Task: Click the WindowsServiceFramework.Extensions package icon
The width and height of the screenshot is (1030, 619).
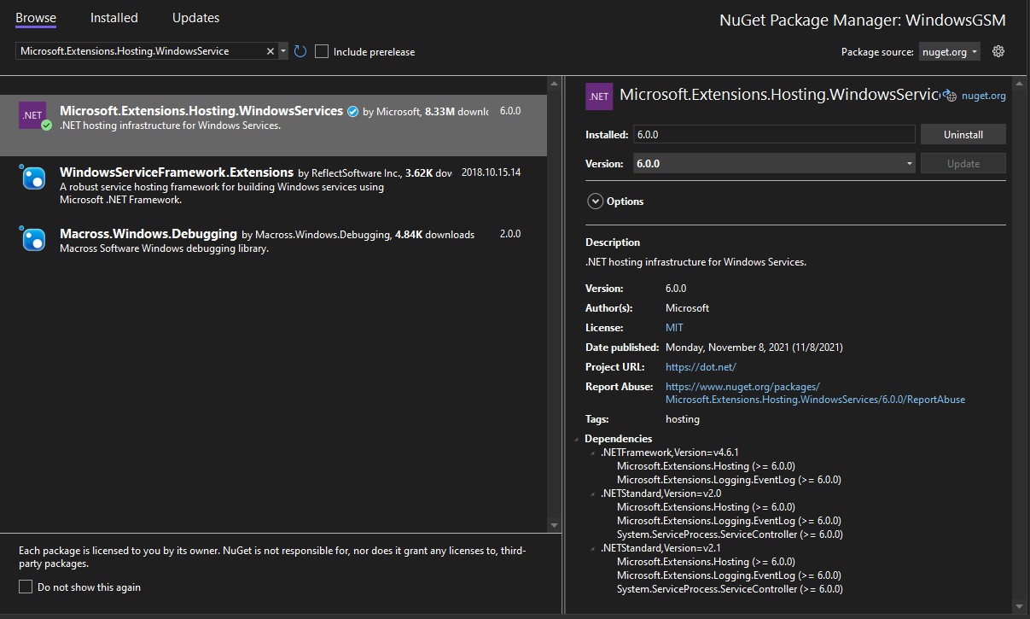Action: 32,178
